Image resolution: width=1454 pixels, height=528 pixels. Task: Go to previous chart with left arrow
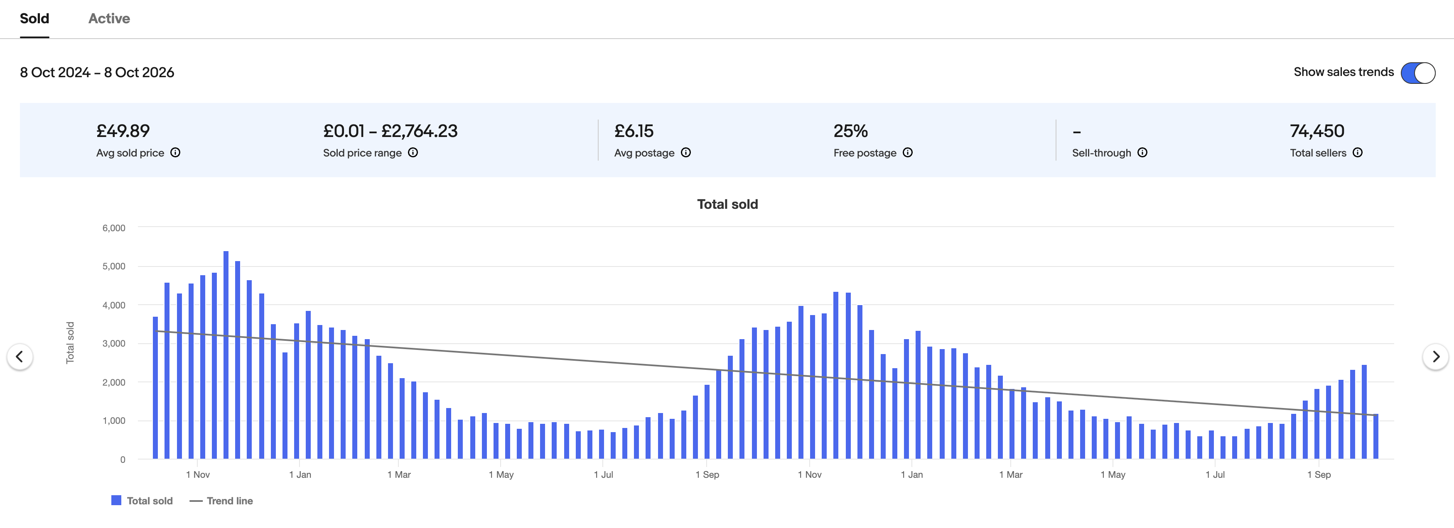click(x=20, y=357)
